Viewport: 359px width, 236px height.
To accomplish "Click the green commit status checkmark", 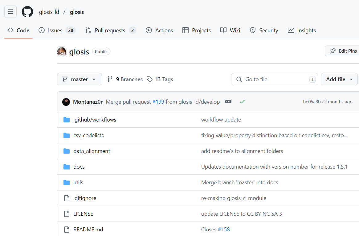I will click(242, 102).
